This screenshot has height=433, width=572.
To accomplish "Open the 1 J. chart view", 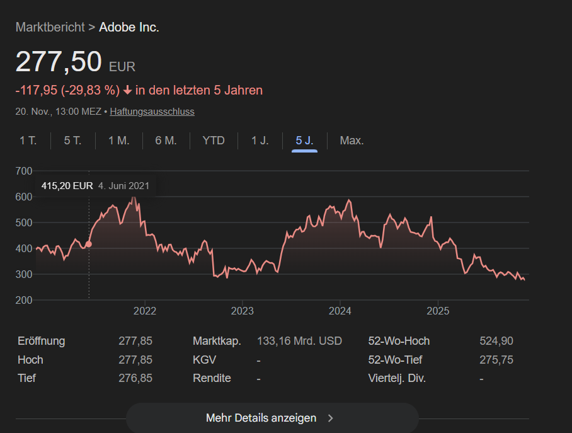I will click(260, 141).
